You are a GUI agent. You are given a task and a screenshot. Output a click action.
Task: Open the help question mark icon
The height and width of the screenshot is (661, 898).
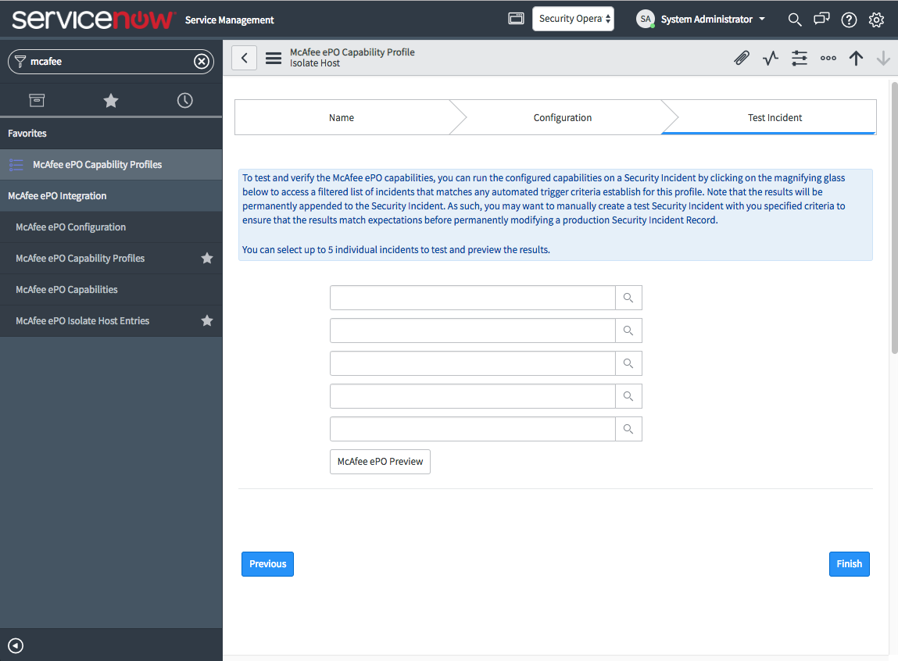tap(849, 20)
